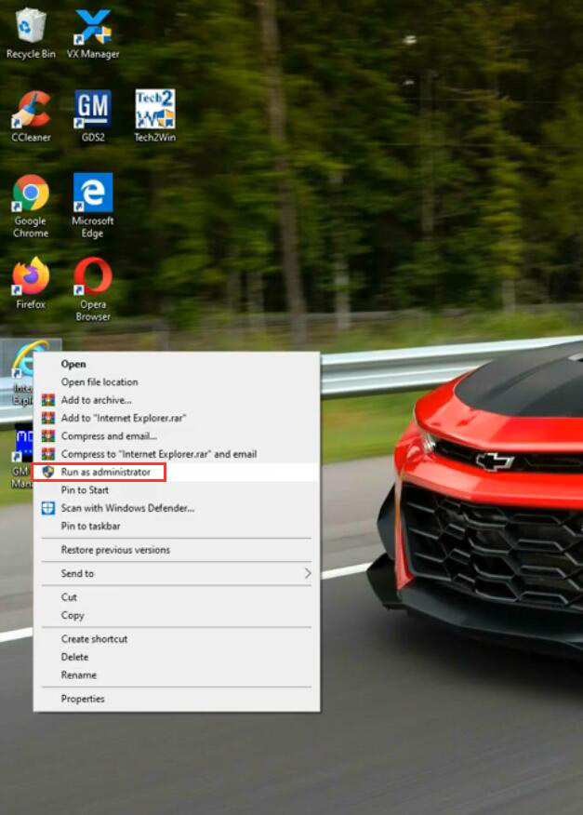Choose Add to archive... option
The width and height of the screenshot is (583, 815).
(x=96, y=400)
